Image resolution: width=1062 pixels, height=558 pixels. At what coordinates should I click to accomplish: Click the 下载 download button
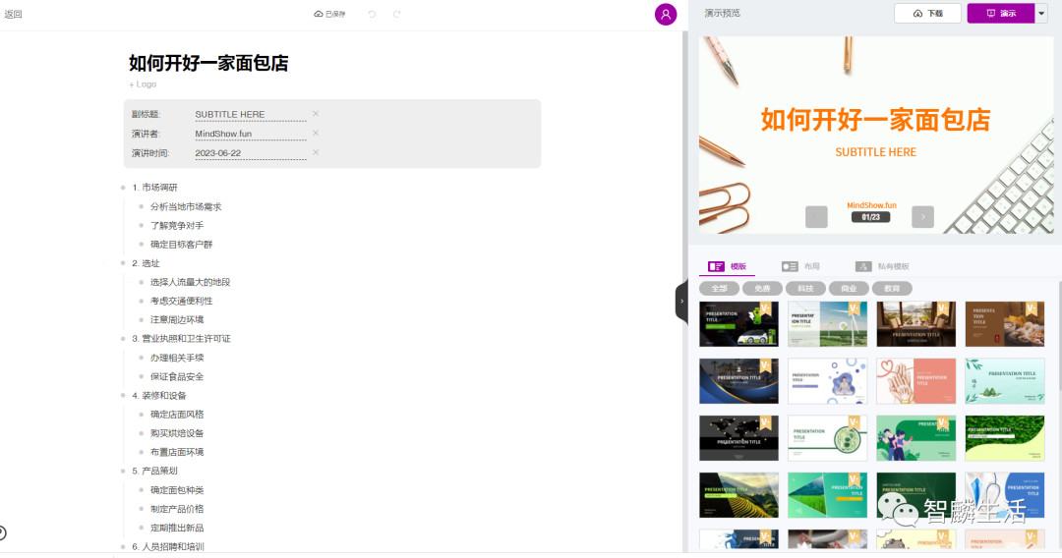(927, 13)
